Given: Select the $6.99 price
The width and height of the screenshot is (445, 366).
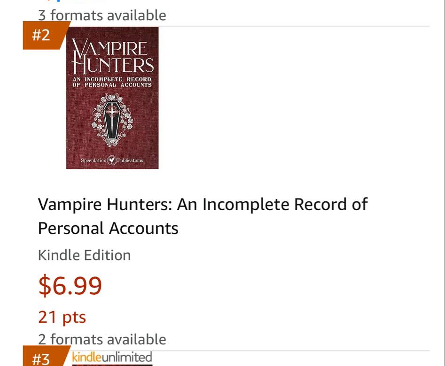Looking at the screenshot, I should tap(70, 285).
